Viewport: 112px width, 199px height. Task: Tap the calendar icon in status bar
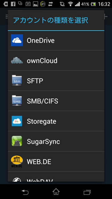click(x=28, y=4)
